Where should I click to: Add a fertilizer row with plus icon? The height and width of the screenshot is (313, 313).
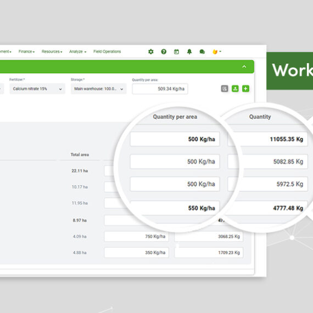click(x=245, y=88)
